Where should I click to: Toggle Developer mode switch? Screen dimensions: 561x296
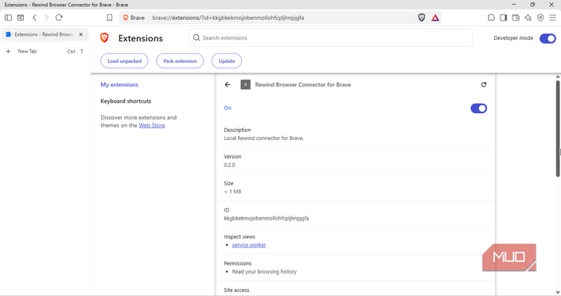(547, 38)
